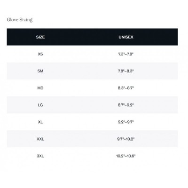Click the 9.7"–10.2" measurement
The image size is (188, 188).
coord(126,139)
